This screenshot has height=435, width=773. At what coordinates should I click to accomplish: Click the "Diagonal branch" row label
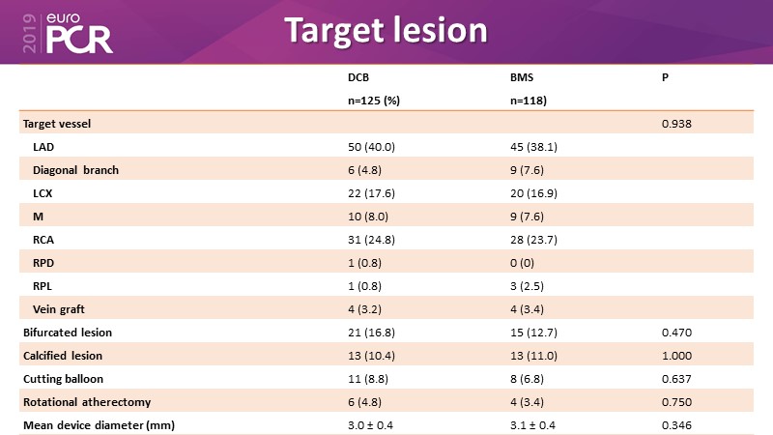(76, 169)
